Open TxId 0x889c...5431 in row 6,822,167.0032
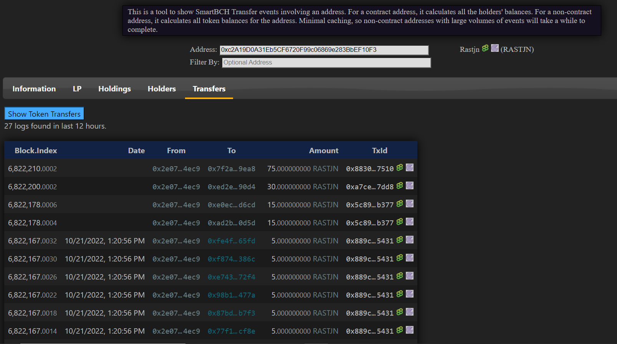The image size is (617, 344). pos(370,241)
